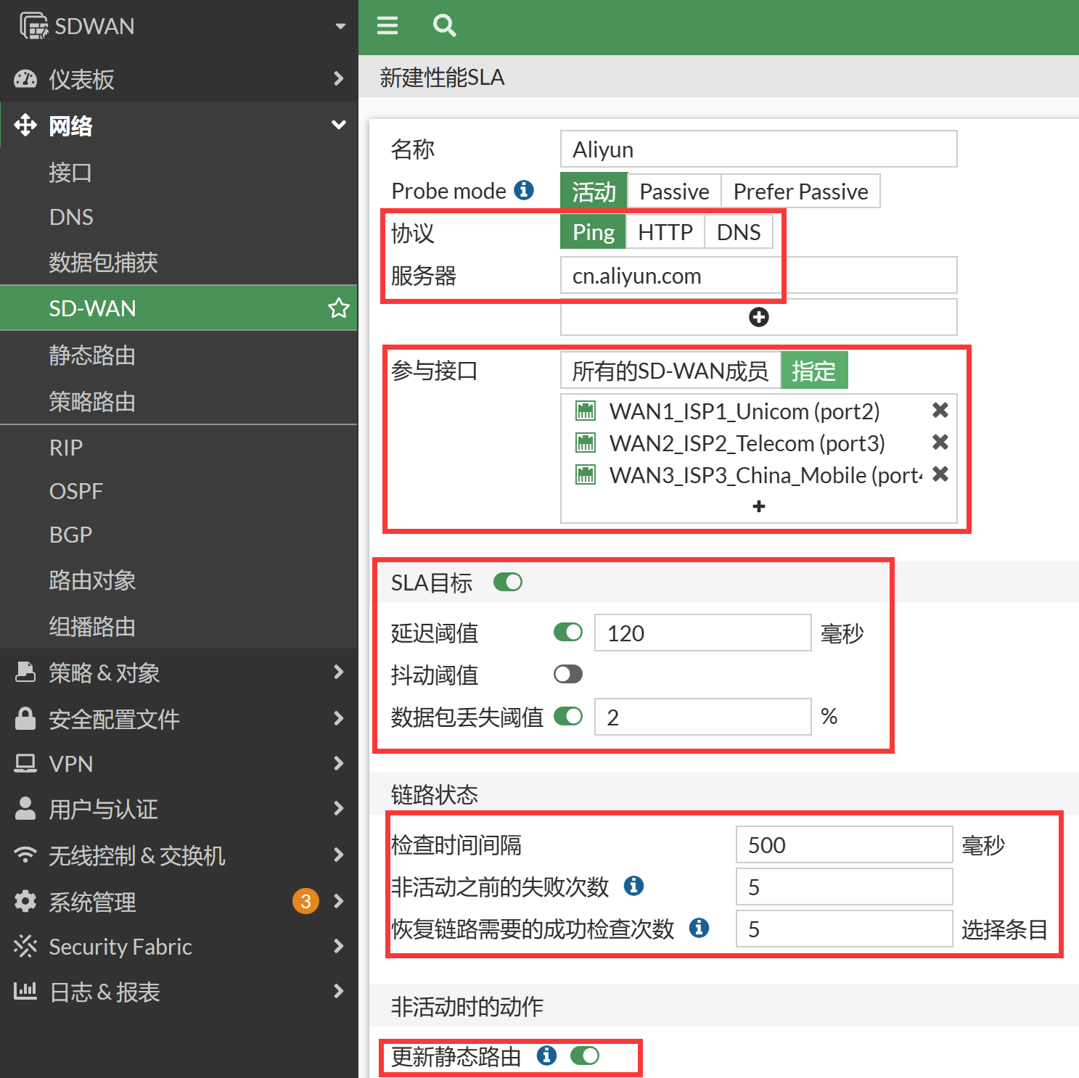Click info icon beside 更新静态路由
The image size is (1079, 1078).
tap(546, 1056)
